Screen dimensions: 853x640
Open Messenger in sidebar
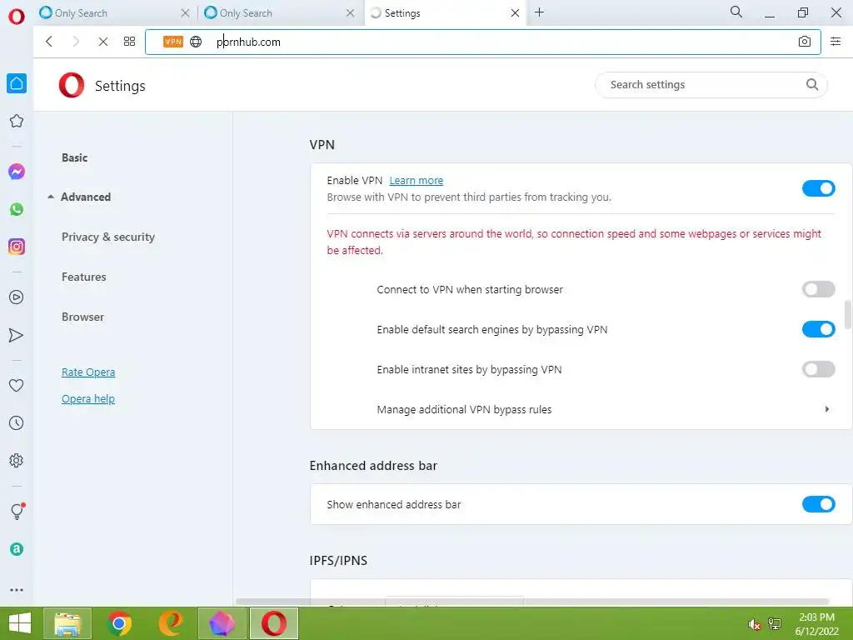(17, 172)
